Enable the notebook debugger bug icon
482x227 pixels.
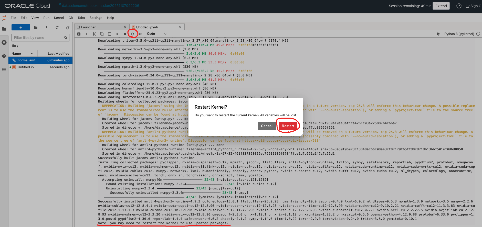pos(438,34)
